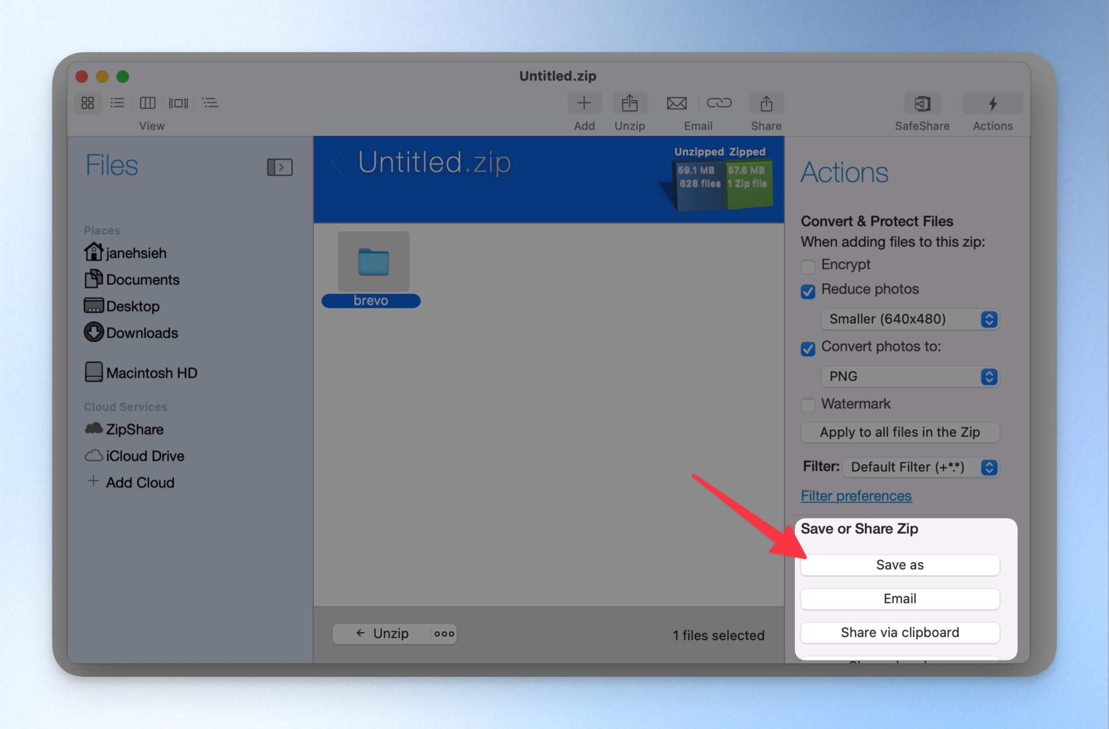Click the Email envelope toolbar icon

click(677, 103)
